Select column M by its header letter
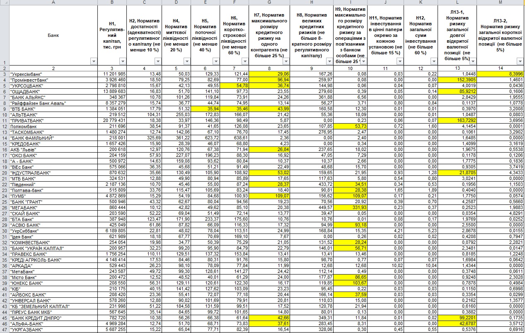The height and width of the screenshot is (333, 525). (x=501, y=2)
